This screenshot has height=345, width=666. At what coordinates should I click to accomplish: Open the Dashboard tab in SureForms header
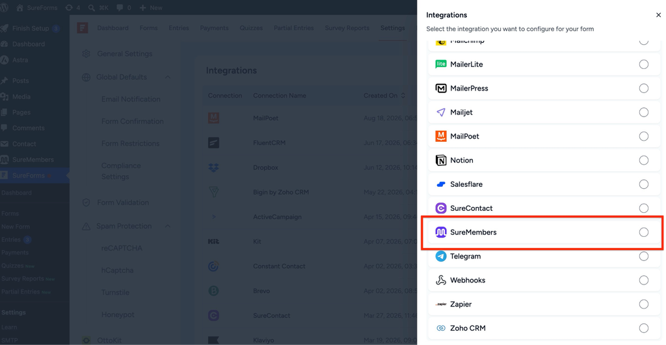click(x=113, y=28)
